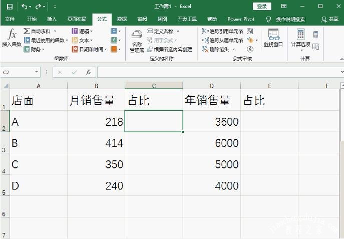Click inside the formula bar input field
The image size is (344, 239).
point(215,72)
